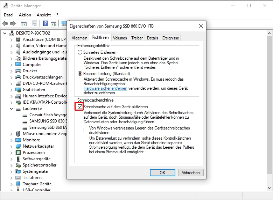The height and width of the screenshot is (200, 273).
Task: Click the Properties sheet toolbar icon
Action: click(x=34, y=23)
